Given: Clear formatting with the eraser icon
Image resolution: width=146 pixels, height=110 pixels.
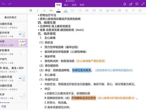Looking at the screenshot, I should coord(140,10).
